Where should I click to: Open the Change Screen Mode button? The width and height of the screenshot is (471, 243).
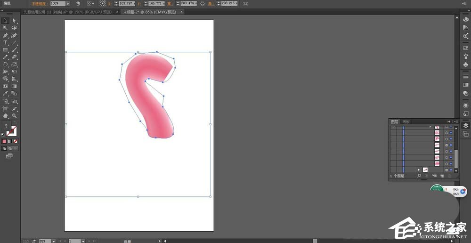coord(9,156)
